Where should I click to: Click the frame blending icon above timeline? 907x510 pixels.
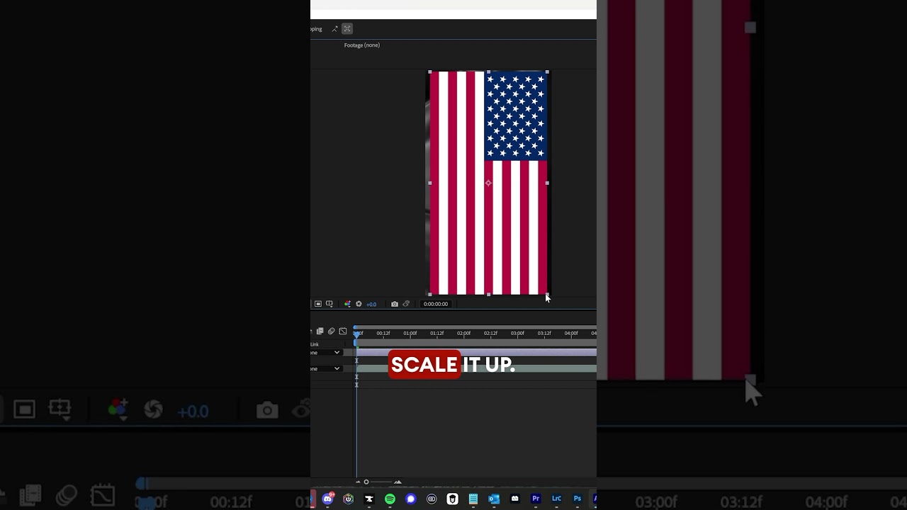(x=320, y=331)
